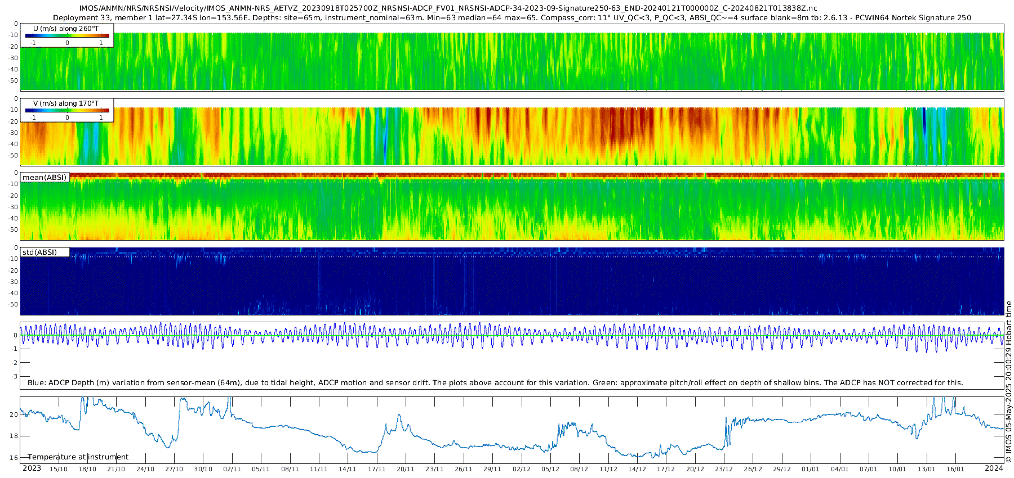Click the 2024 year label
This screenshot has height=478, width=1014.
[994, 468]
